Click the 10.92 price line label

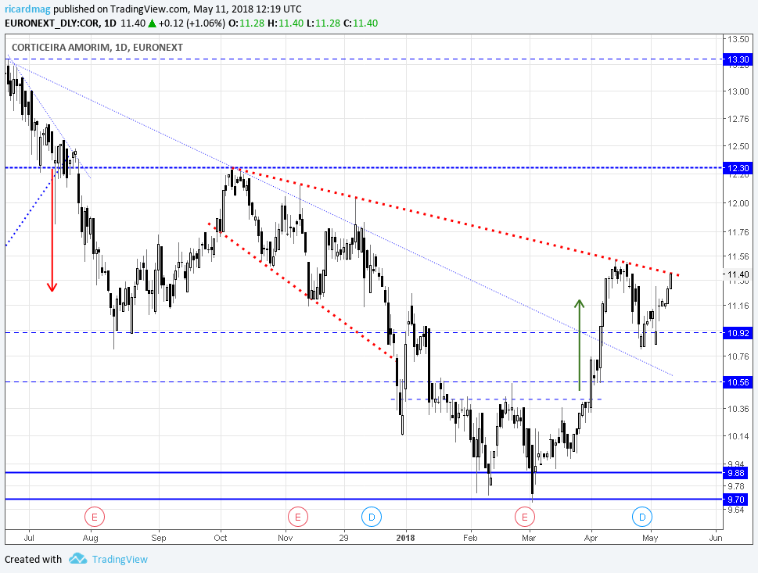tap(738, 333)
